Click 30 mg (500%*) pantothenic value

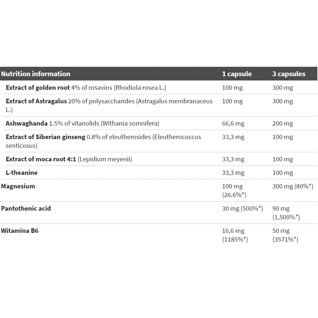243,209
